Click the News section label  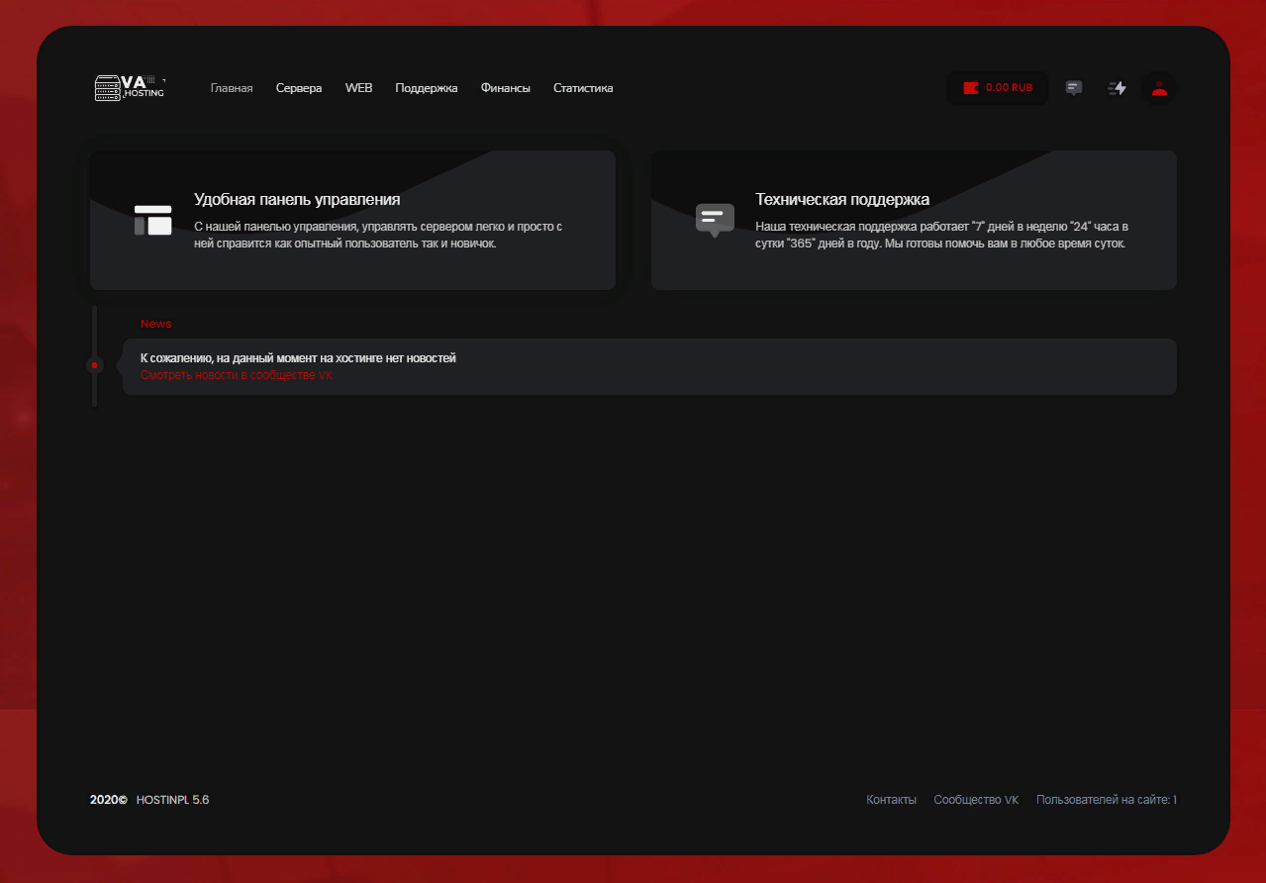coord(155,324)
